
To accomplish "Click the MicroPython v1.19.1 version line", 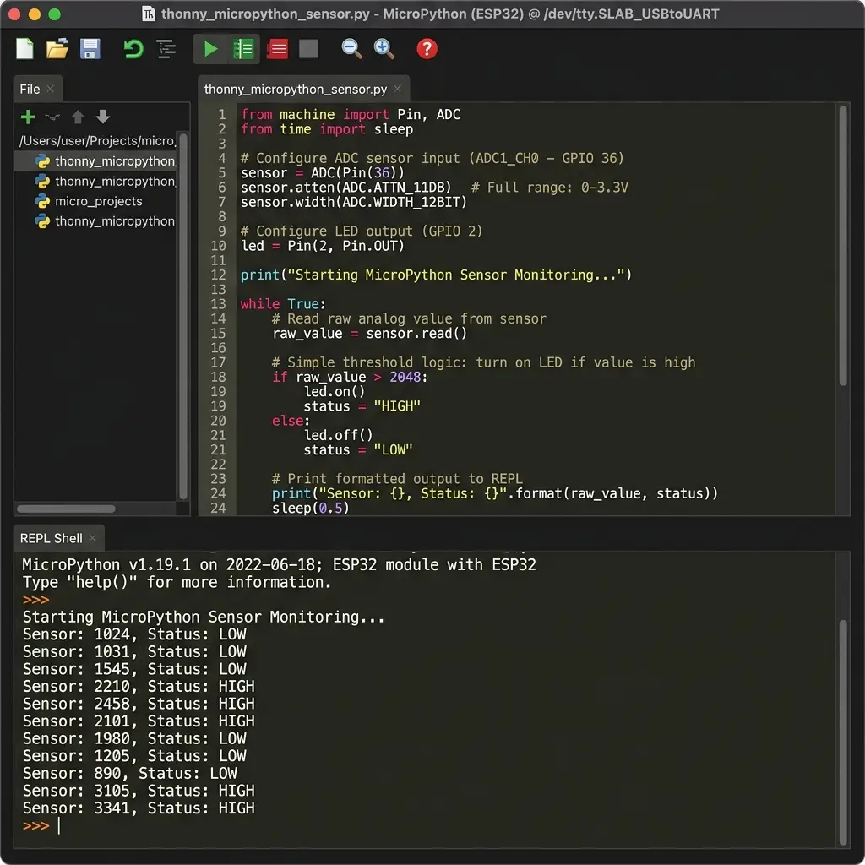I will point(279,565).
